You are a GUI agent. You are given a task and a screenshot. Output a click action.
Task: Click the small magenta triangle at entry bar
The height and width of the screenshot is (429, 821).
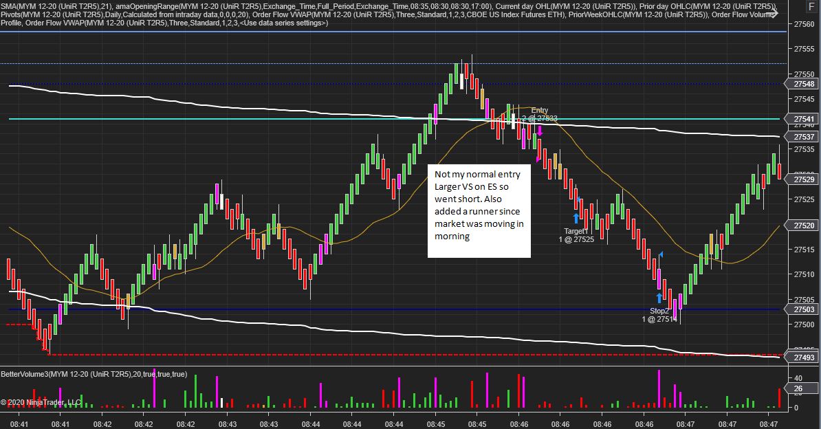tap(538, 159)
